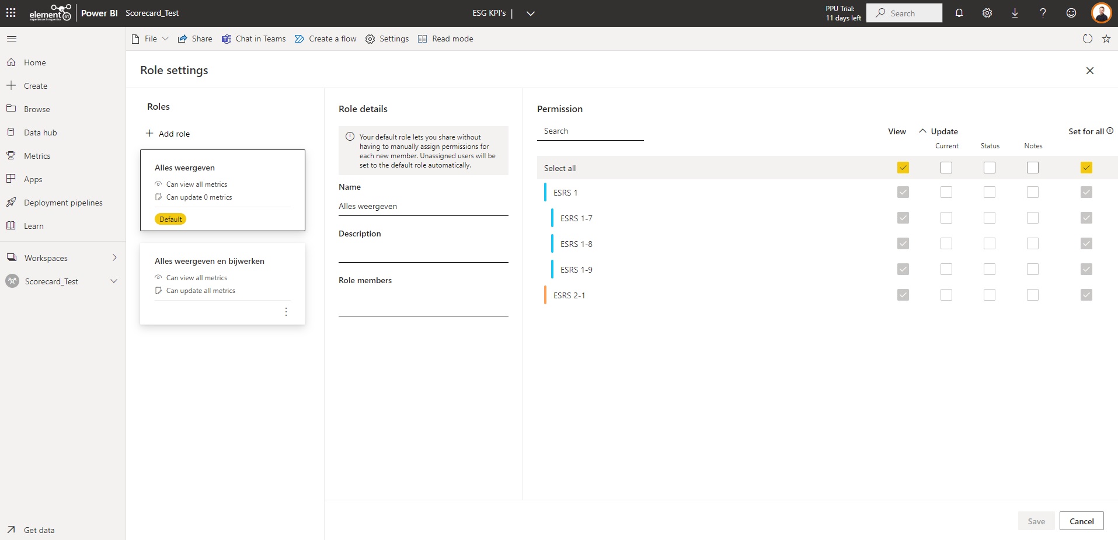Expand the Workspaces list
This screenshot has height=540, width=1118.
pyautogui.click(x=114, y=257)
